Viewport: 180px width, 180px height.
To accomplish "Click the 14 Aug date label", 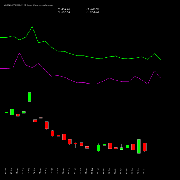I will [x=35, y=171].
